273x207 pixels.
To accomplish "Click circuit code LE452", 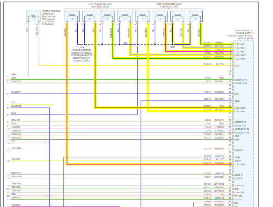I will point(207,78).
